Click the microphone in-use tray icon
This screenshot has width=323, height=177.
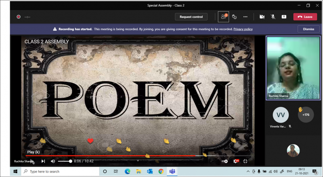pyautogui.click(x=259, y=171)
